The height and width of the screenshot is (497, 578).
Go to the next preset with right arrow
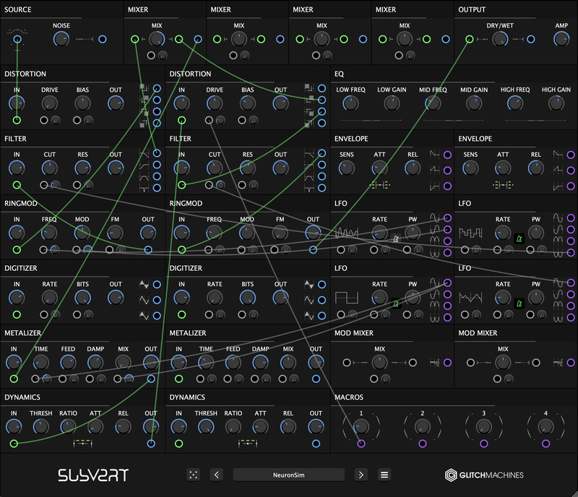(361, 475)
